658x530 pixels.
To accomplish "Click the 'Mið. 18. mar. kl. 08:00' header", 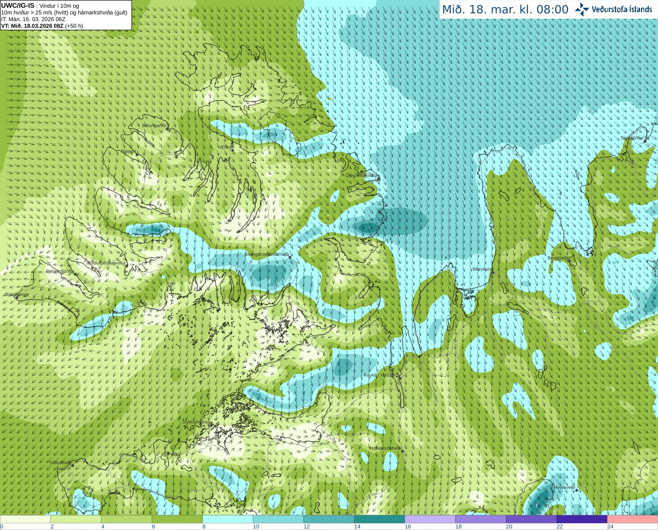I will (x=505, y=10).
